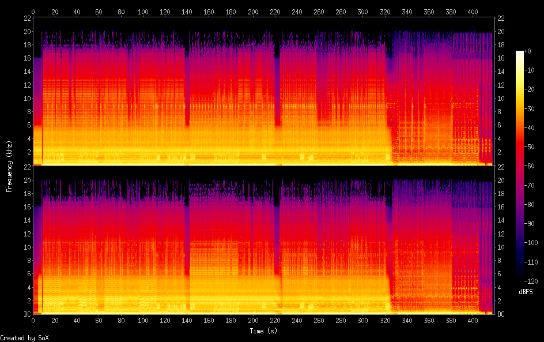Click the white top end of the color bar
Screen dimensions: 544x342
[x=520, y=53]
